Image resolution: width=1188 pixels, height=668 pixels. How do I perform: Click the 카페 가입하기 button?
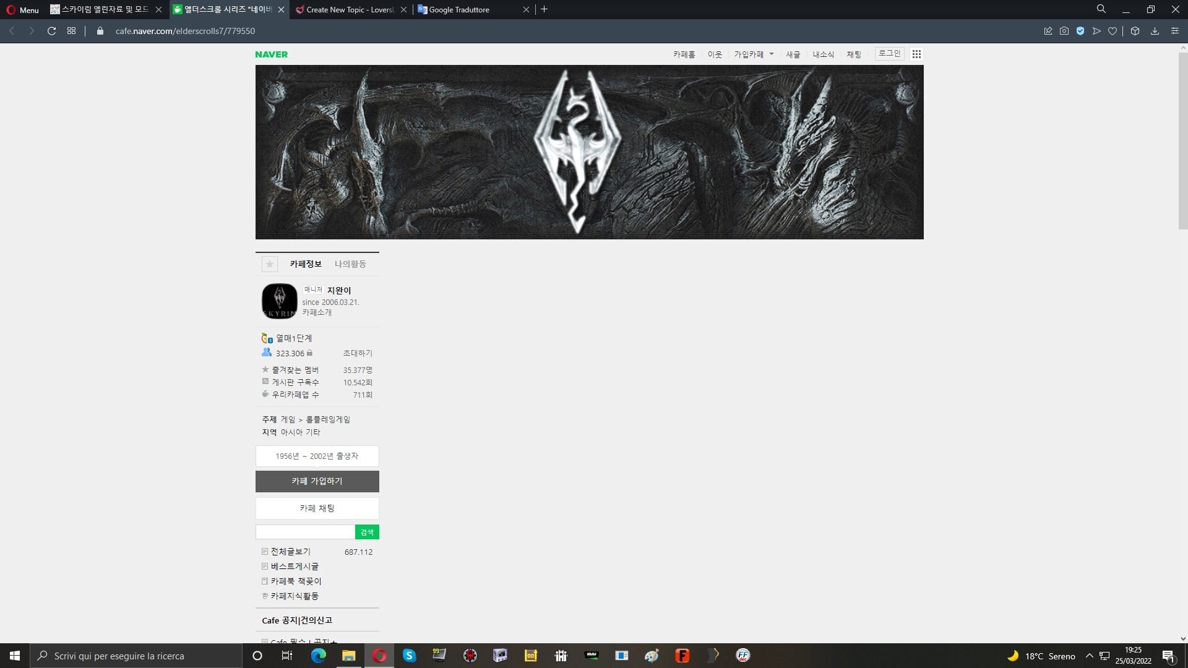pos(317,481)
